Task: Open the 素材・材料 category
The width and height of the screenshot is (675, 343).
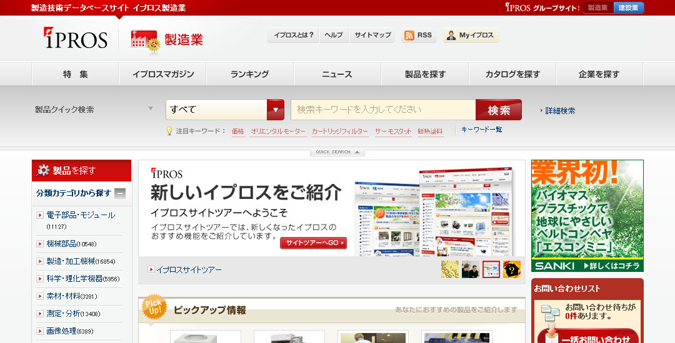Action: pyautogui.click(x=63, y=296)
